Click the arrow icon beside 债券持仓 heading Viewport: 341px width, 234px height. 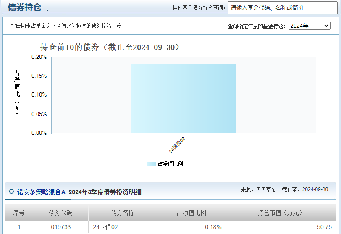[x=47, y=10]
